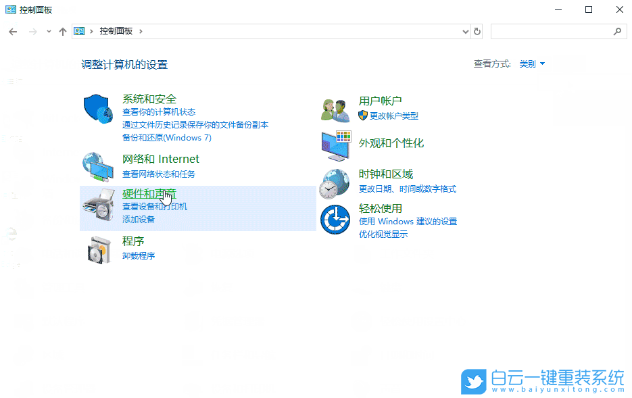Expand the address bar dropdown arrow
The height and width of the screenshot is (398, 632).
click(x=465, y=30)
